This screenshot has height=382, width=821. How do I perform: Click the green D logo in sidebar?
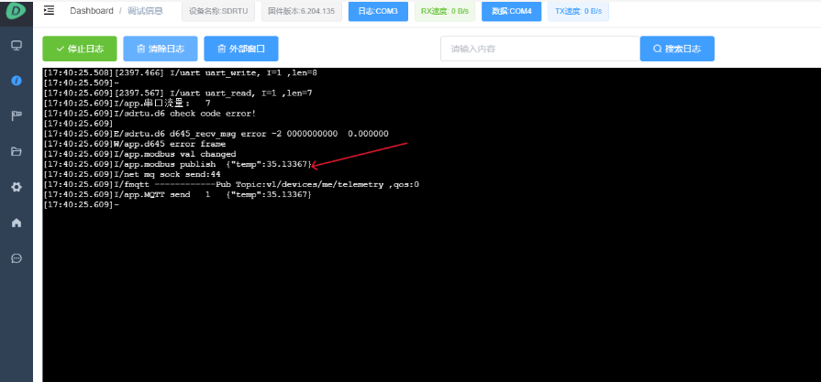[16, 12]
